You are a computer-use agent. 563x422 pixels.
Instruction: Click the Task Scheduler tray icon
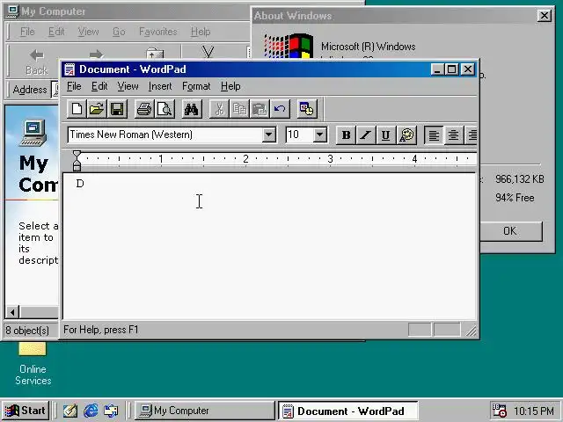click(499, 411)
